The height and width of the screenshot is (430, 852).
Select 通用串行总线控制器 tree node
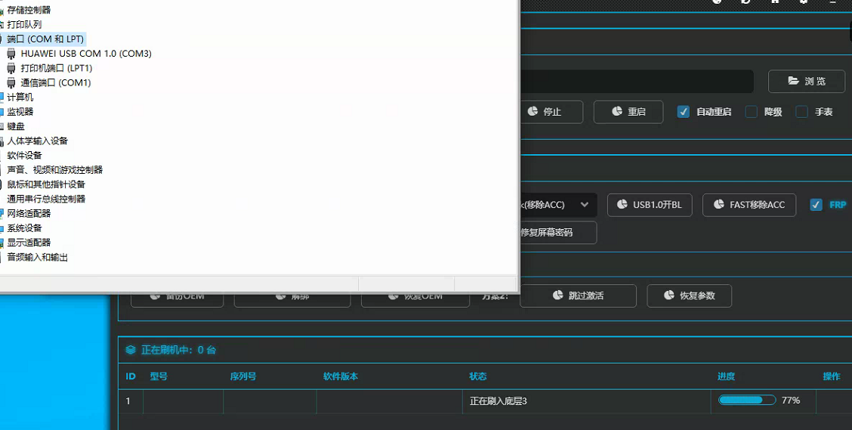pos(46,199)
